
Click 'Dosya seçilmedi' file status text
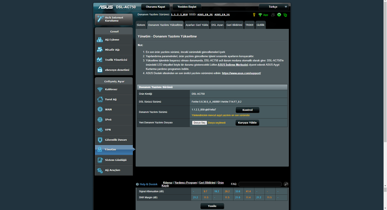[216, 123]
